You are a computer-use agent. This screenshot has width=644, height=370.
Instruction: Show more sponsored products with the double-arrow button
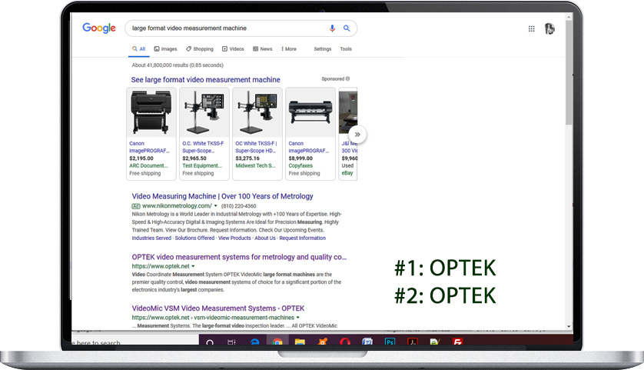tap(357, 135)
